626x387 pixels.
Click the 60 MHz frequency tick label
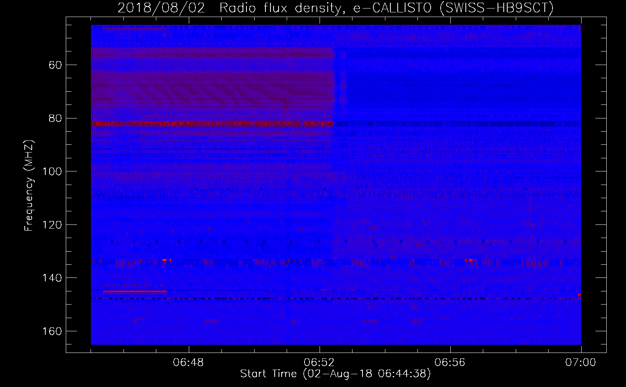pyautogui.click(x=55, y=65)
